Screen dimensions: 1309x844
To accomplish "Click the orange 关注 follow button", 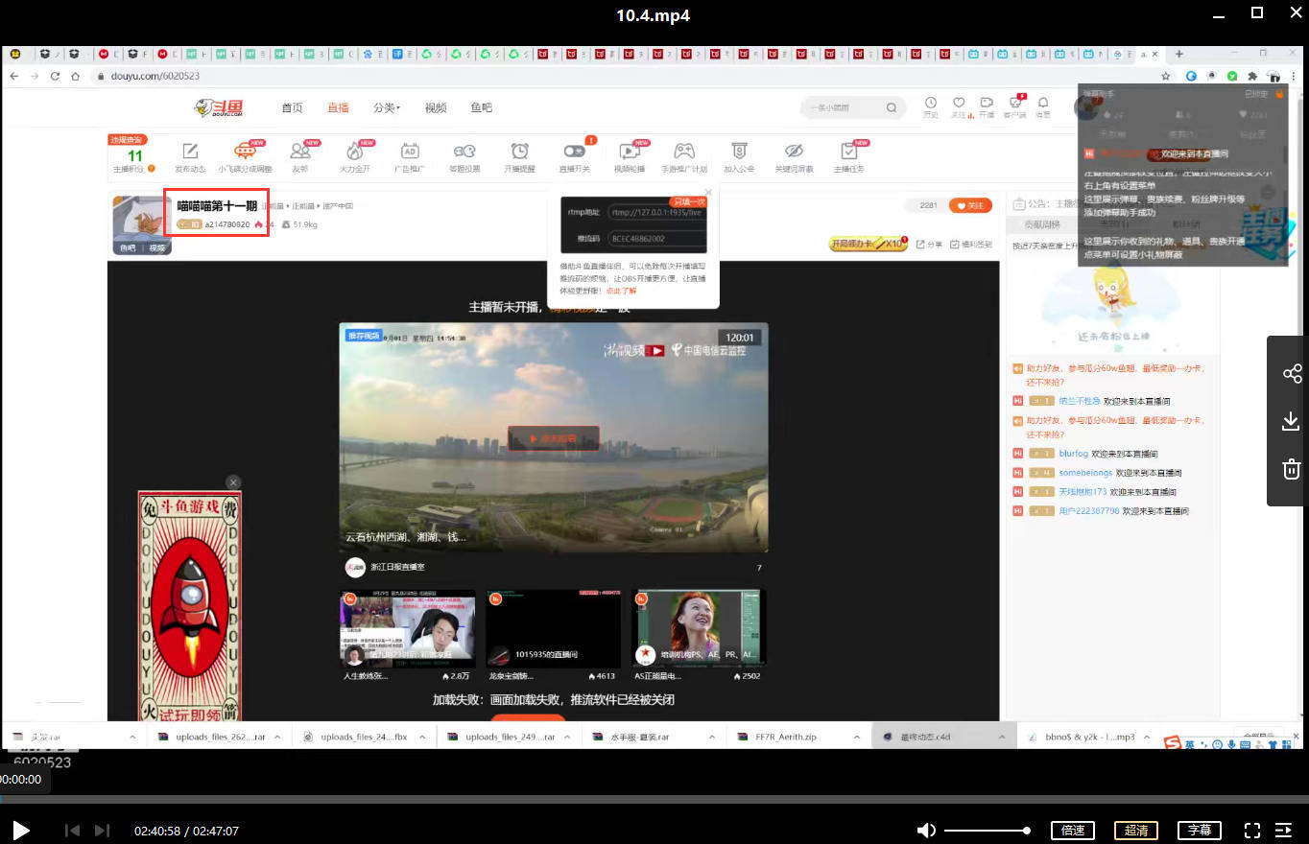I will pos(970,205).
